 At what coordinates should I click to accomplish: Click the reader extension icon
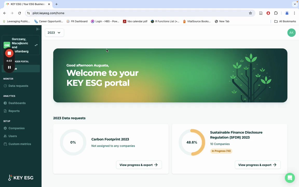point(261,13)
